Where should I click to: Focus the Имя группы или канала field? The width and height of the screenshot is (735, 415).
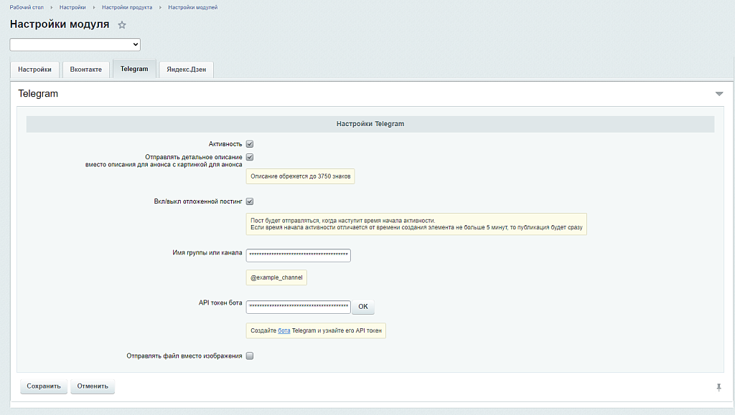(298, 255)
